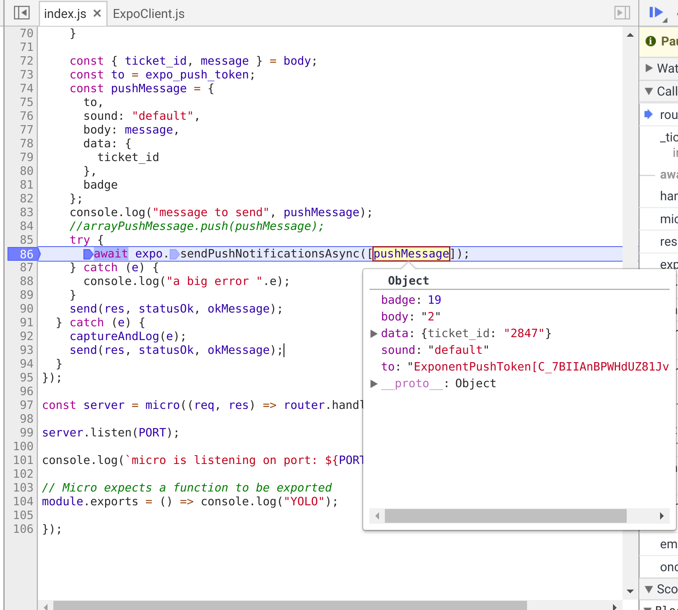Click the step marker before sendPushNotificationsAsync
This screenshot has height=610, width=678.
point(175,254)
